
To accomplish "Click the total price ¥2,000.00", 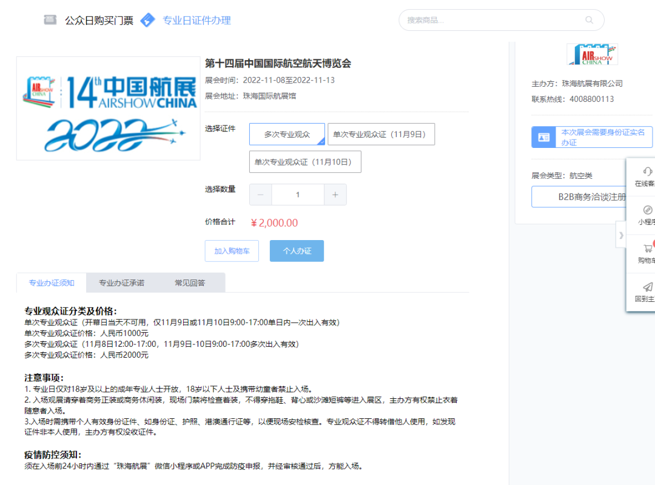I will 275,222.
